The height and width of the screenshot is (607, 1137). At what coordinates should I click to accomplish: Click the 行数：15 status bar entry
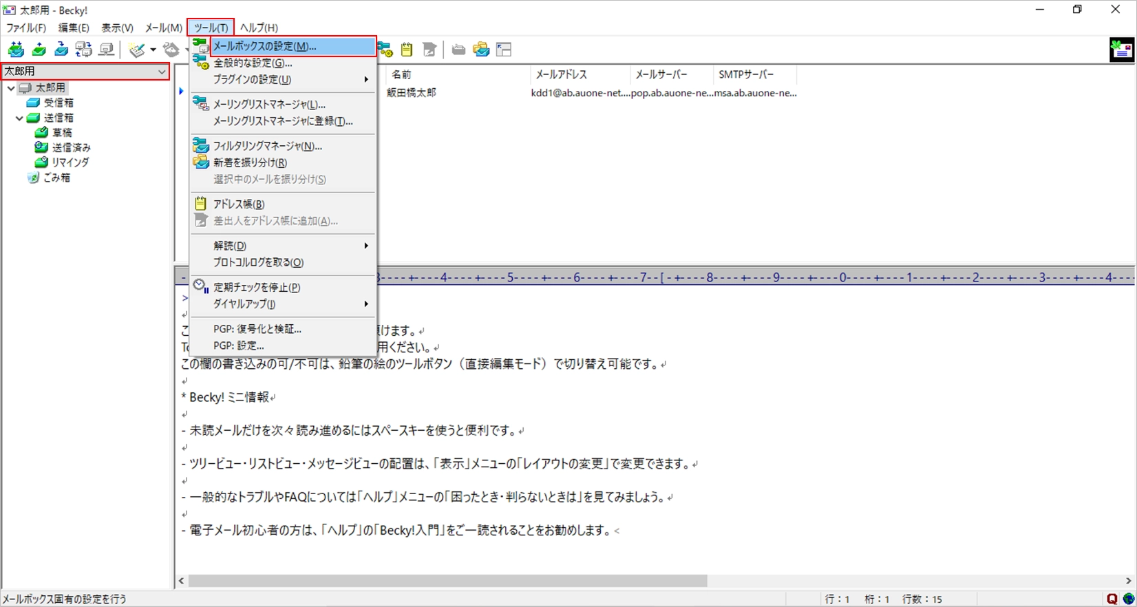point(922,599)
